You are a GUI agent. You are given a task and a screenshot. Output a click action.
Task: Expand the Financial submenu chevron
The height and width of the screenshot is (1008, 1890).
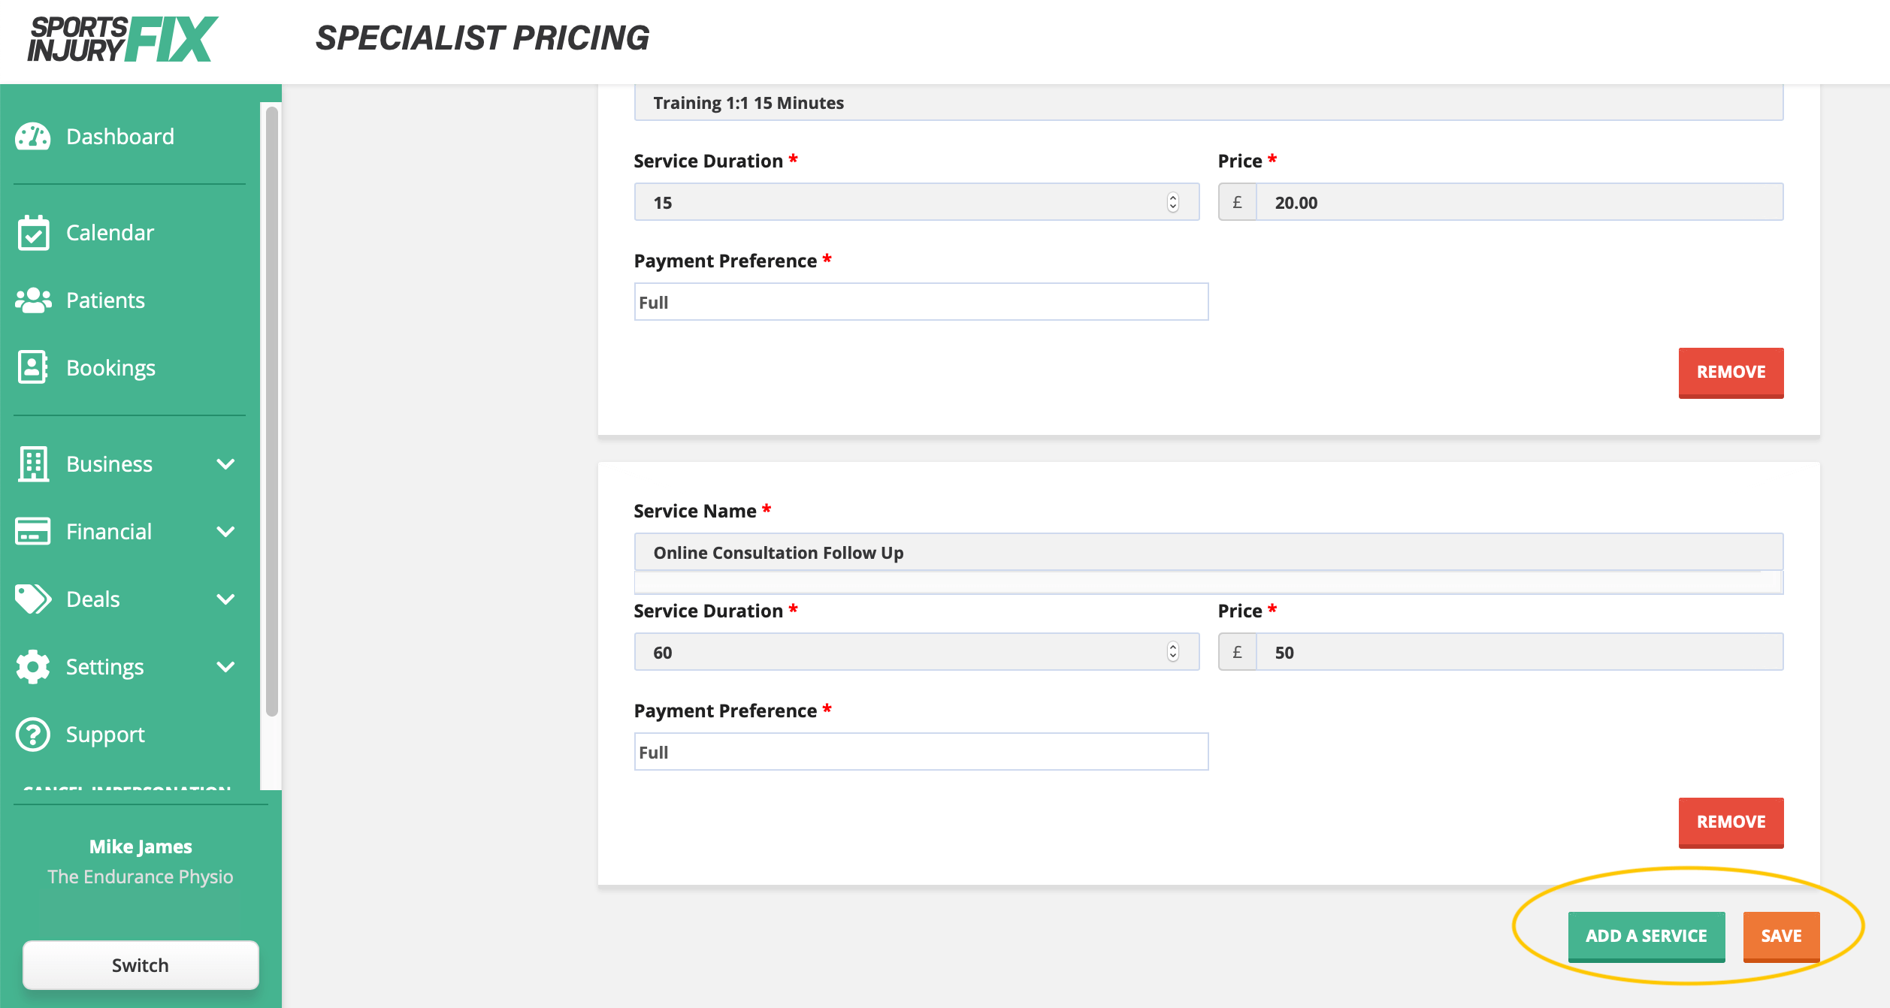click(225, 532)
